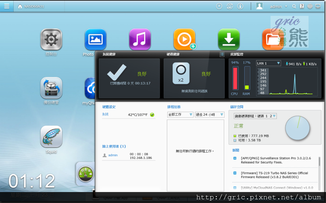Image resolution: width=326 pixels, height=203 pixels.
Task: Click the 儲存空間 section heading
Action: pos(237,107)
